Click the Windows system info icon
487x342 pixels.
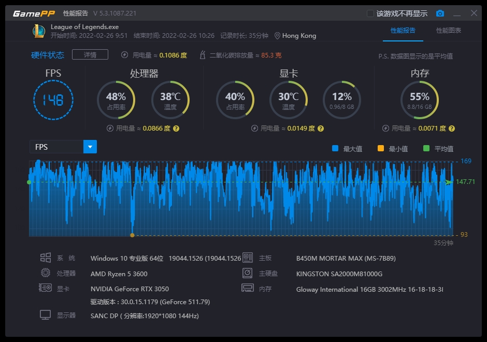tap(46, 258)
